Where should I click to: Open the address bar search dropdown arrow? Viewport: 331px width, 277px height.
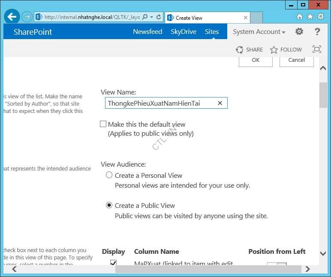click(x=151, y=17)
